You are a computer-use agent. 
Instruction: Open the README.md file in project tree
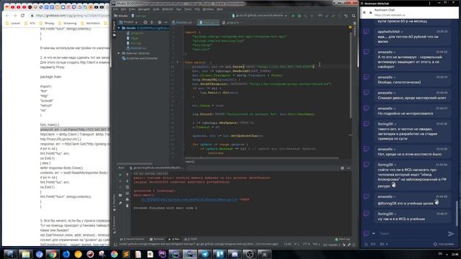coord(136,48)
